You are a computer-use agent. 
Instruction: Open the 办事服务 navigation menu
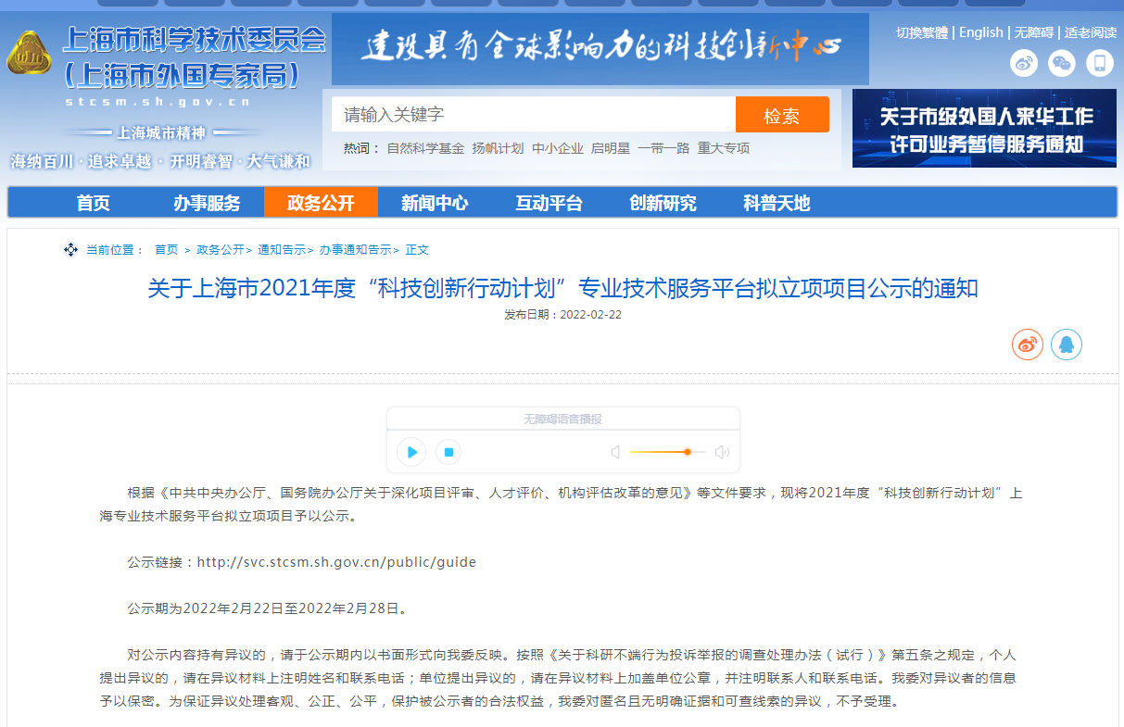click(x=207, y=203)
